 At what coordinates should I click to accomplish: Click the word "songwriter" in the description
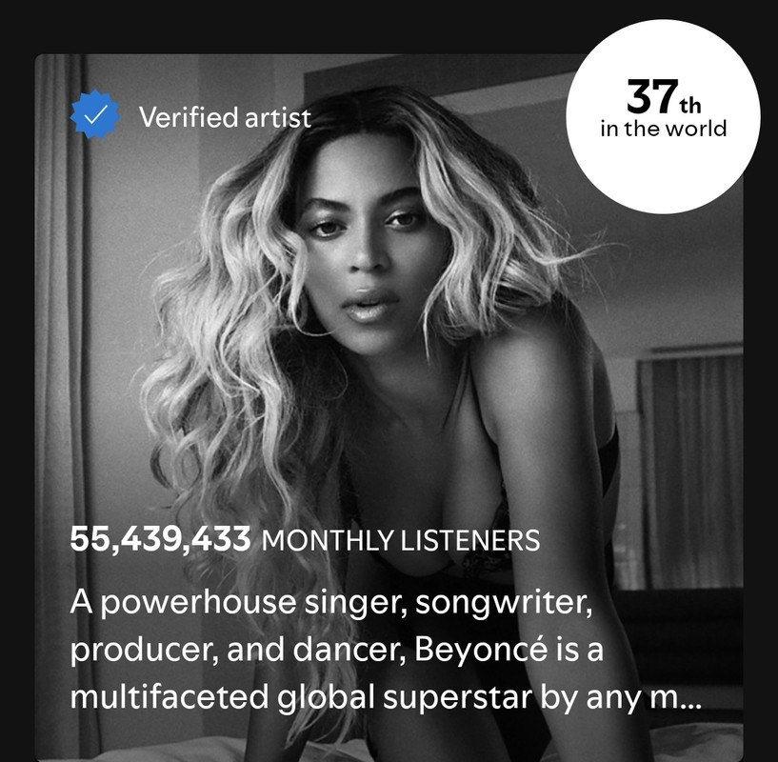click(x=504, y=604)
